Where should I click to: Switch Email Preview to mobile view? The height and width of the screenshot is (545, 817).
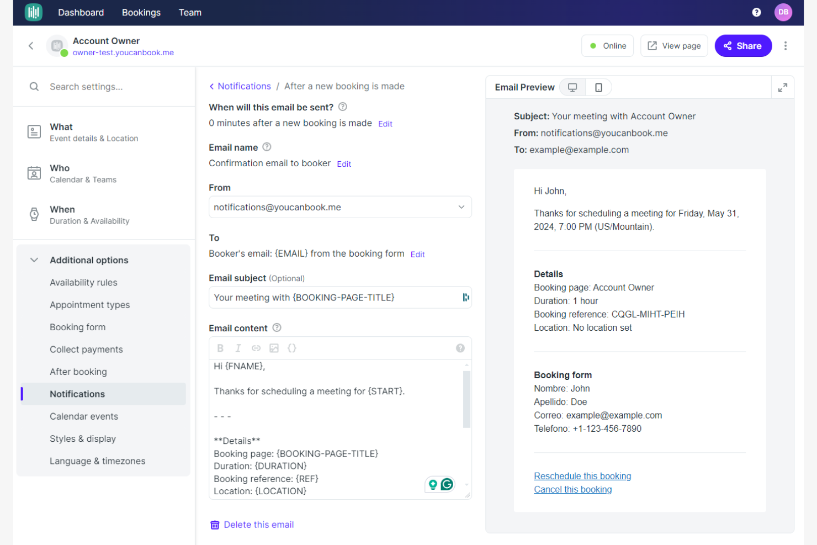pyautogui.click(x=598, y=87)
